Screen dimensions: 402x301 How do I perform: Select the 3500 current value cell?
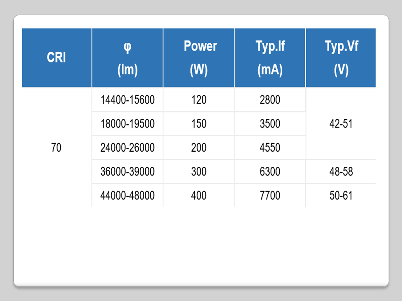pos(270,124)
